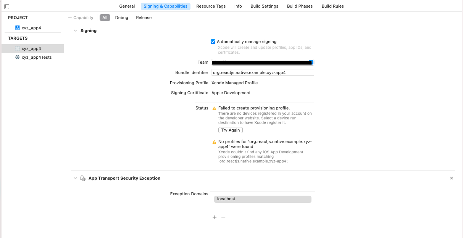Click the Bundle Identifier text field
Screen dimensions: 463x238
coord(263,72)
